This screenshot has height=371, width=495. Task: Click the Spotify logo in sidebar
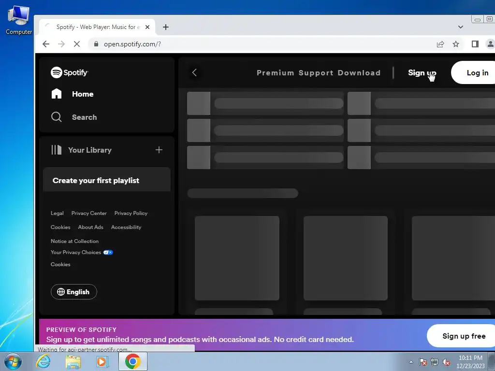click(x=70, y=72)
